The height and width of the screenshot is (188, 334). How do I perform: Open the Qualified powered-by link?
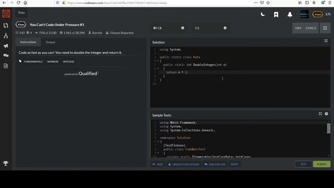click(81, 74)
